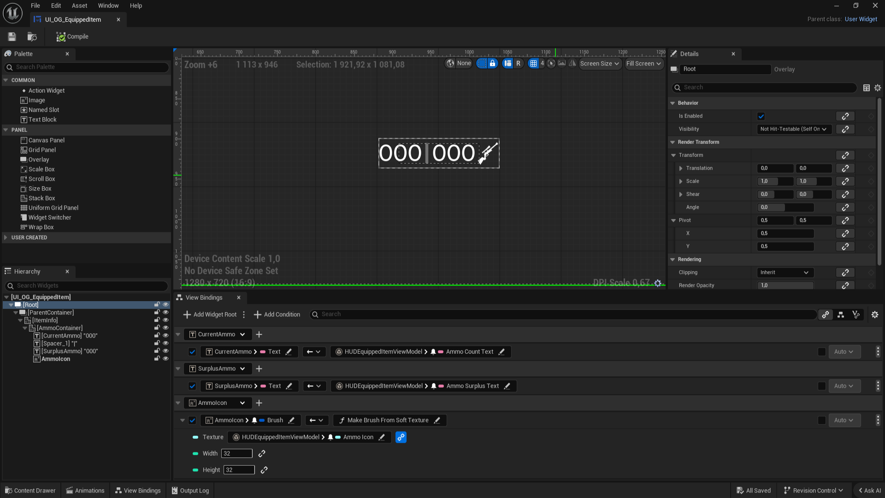
Task: Click Add Widget Root button
Action: coord(210,314)
